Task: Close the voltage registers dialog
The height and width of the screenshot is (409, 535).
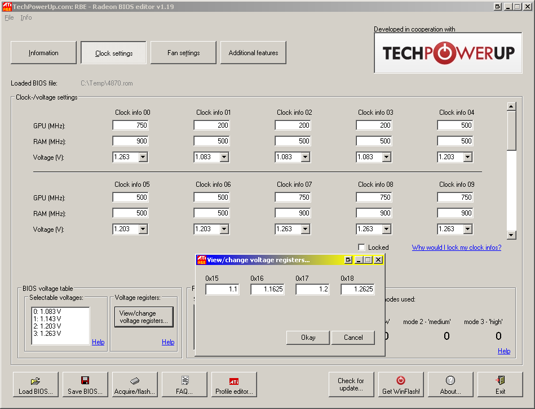Action: 378,260
